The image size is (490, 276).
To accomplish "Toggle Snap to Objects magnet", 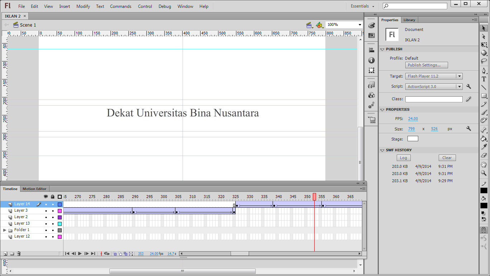I will (484, 230).
